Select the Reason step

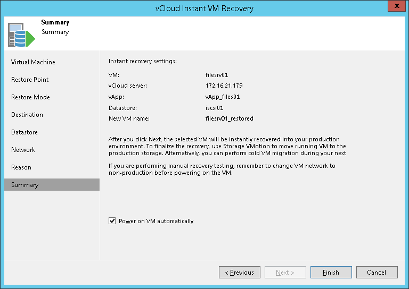21,167
